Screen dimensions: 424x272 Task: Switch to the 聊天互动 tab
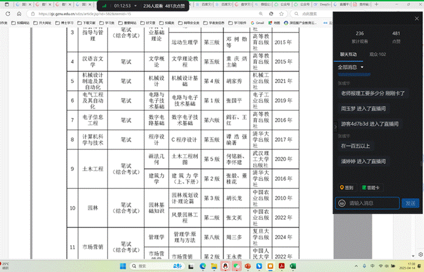pos(348,54)
